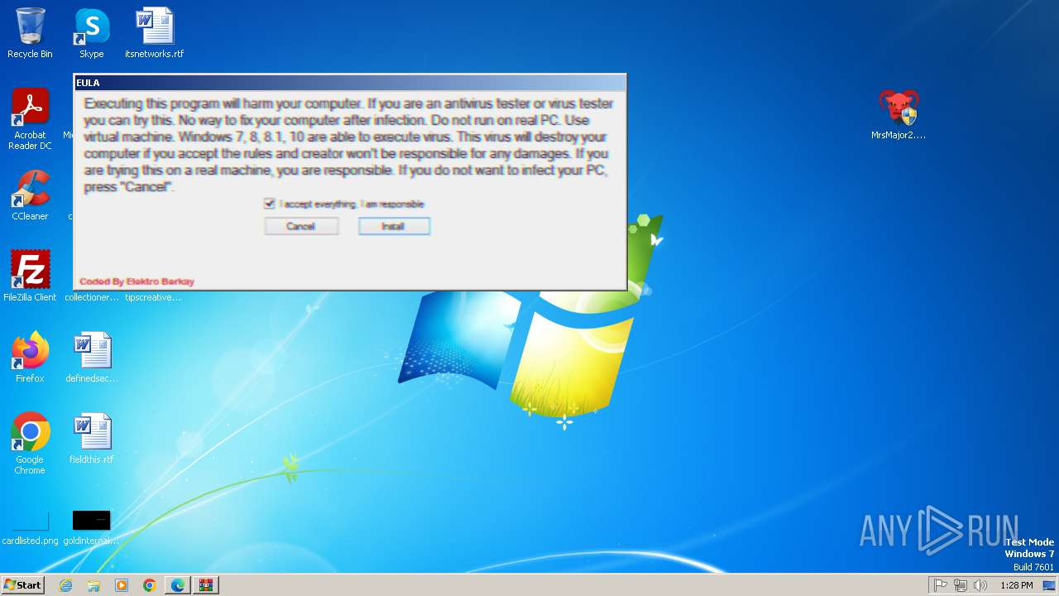
Task: Select the MrsMajor2 executable desktop icon
Action: click(898, 114)
